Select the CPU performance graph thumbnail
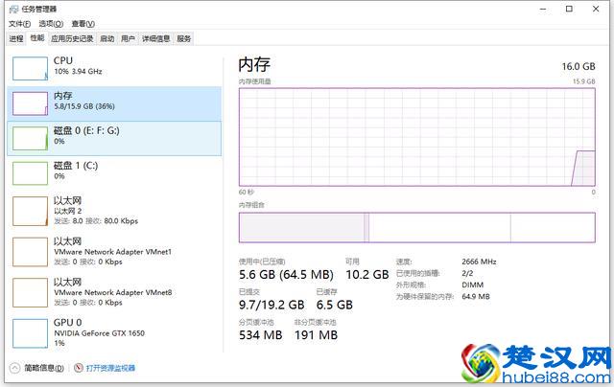Viewport: 614px width, 387px height. pos(29,67)
